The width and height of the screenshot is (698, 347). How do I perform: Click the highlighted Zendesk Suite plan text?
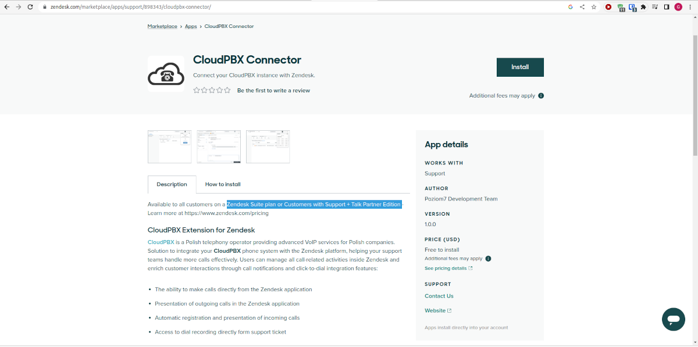314,204
